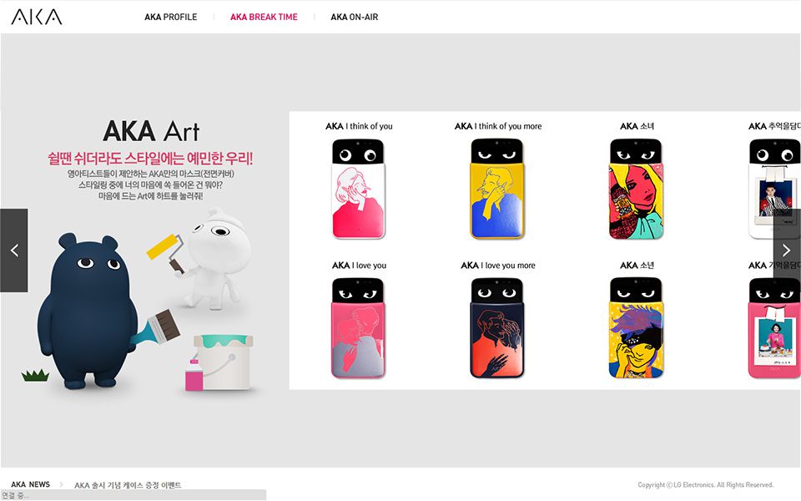The height and width of the screenshot is (501, 801).
Task: Click the AKA logo
Action: [36, 17]
